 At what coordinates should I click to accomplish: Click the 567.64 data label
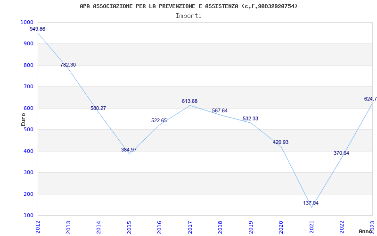point(220,111)
